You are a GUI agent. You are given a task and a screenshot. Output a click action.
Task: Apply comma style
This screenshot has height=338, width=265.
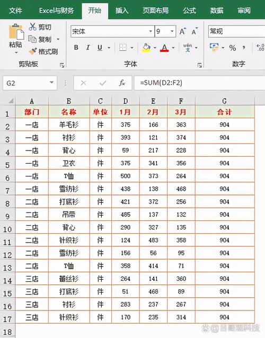[x=244, y=48]
